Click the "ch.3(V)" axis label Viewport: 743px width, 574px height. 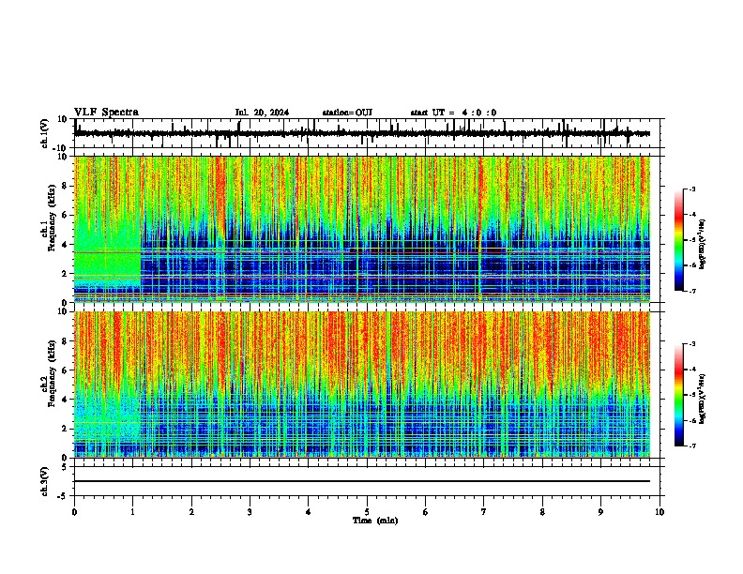45,481
